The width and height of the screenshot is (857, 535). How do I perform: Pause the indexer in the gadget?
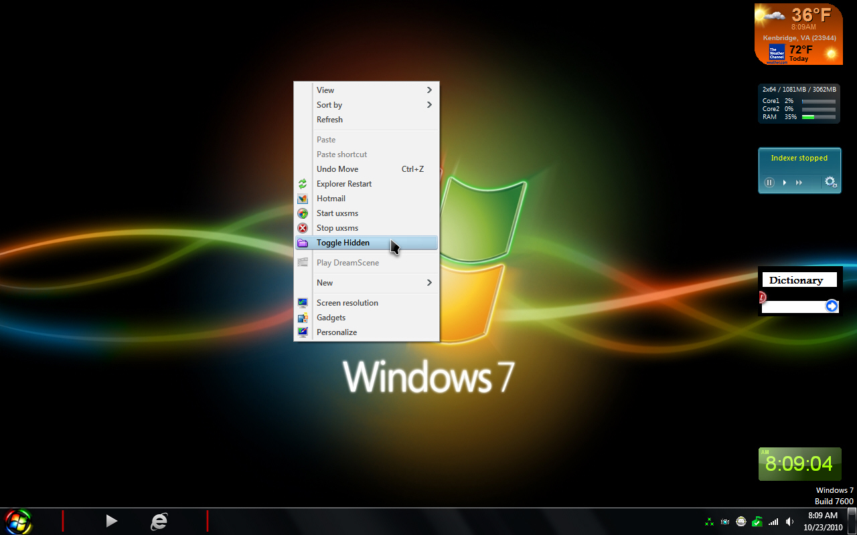(x=769, y=183)
